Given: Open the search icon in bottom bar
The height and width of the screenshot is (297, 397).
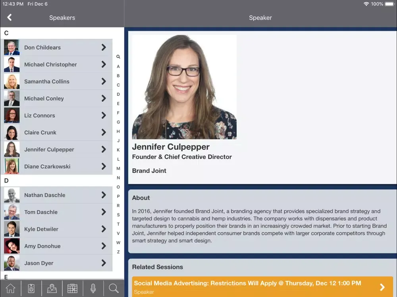Looking at the screenshot, I should coord(114,288).
